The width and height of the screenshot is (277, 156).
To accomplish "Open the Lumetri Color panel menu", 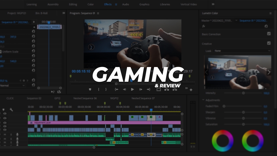I will [270, 13].
